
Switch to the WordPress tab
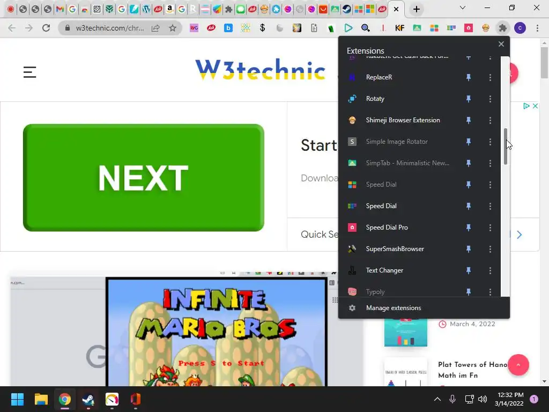pos(146,10)
